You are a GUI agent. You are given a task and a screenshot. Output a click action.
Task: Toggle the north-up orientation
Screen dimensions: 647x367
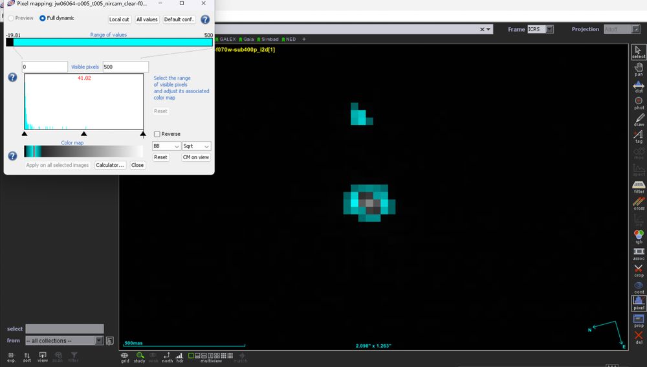click(167, 357)
